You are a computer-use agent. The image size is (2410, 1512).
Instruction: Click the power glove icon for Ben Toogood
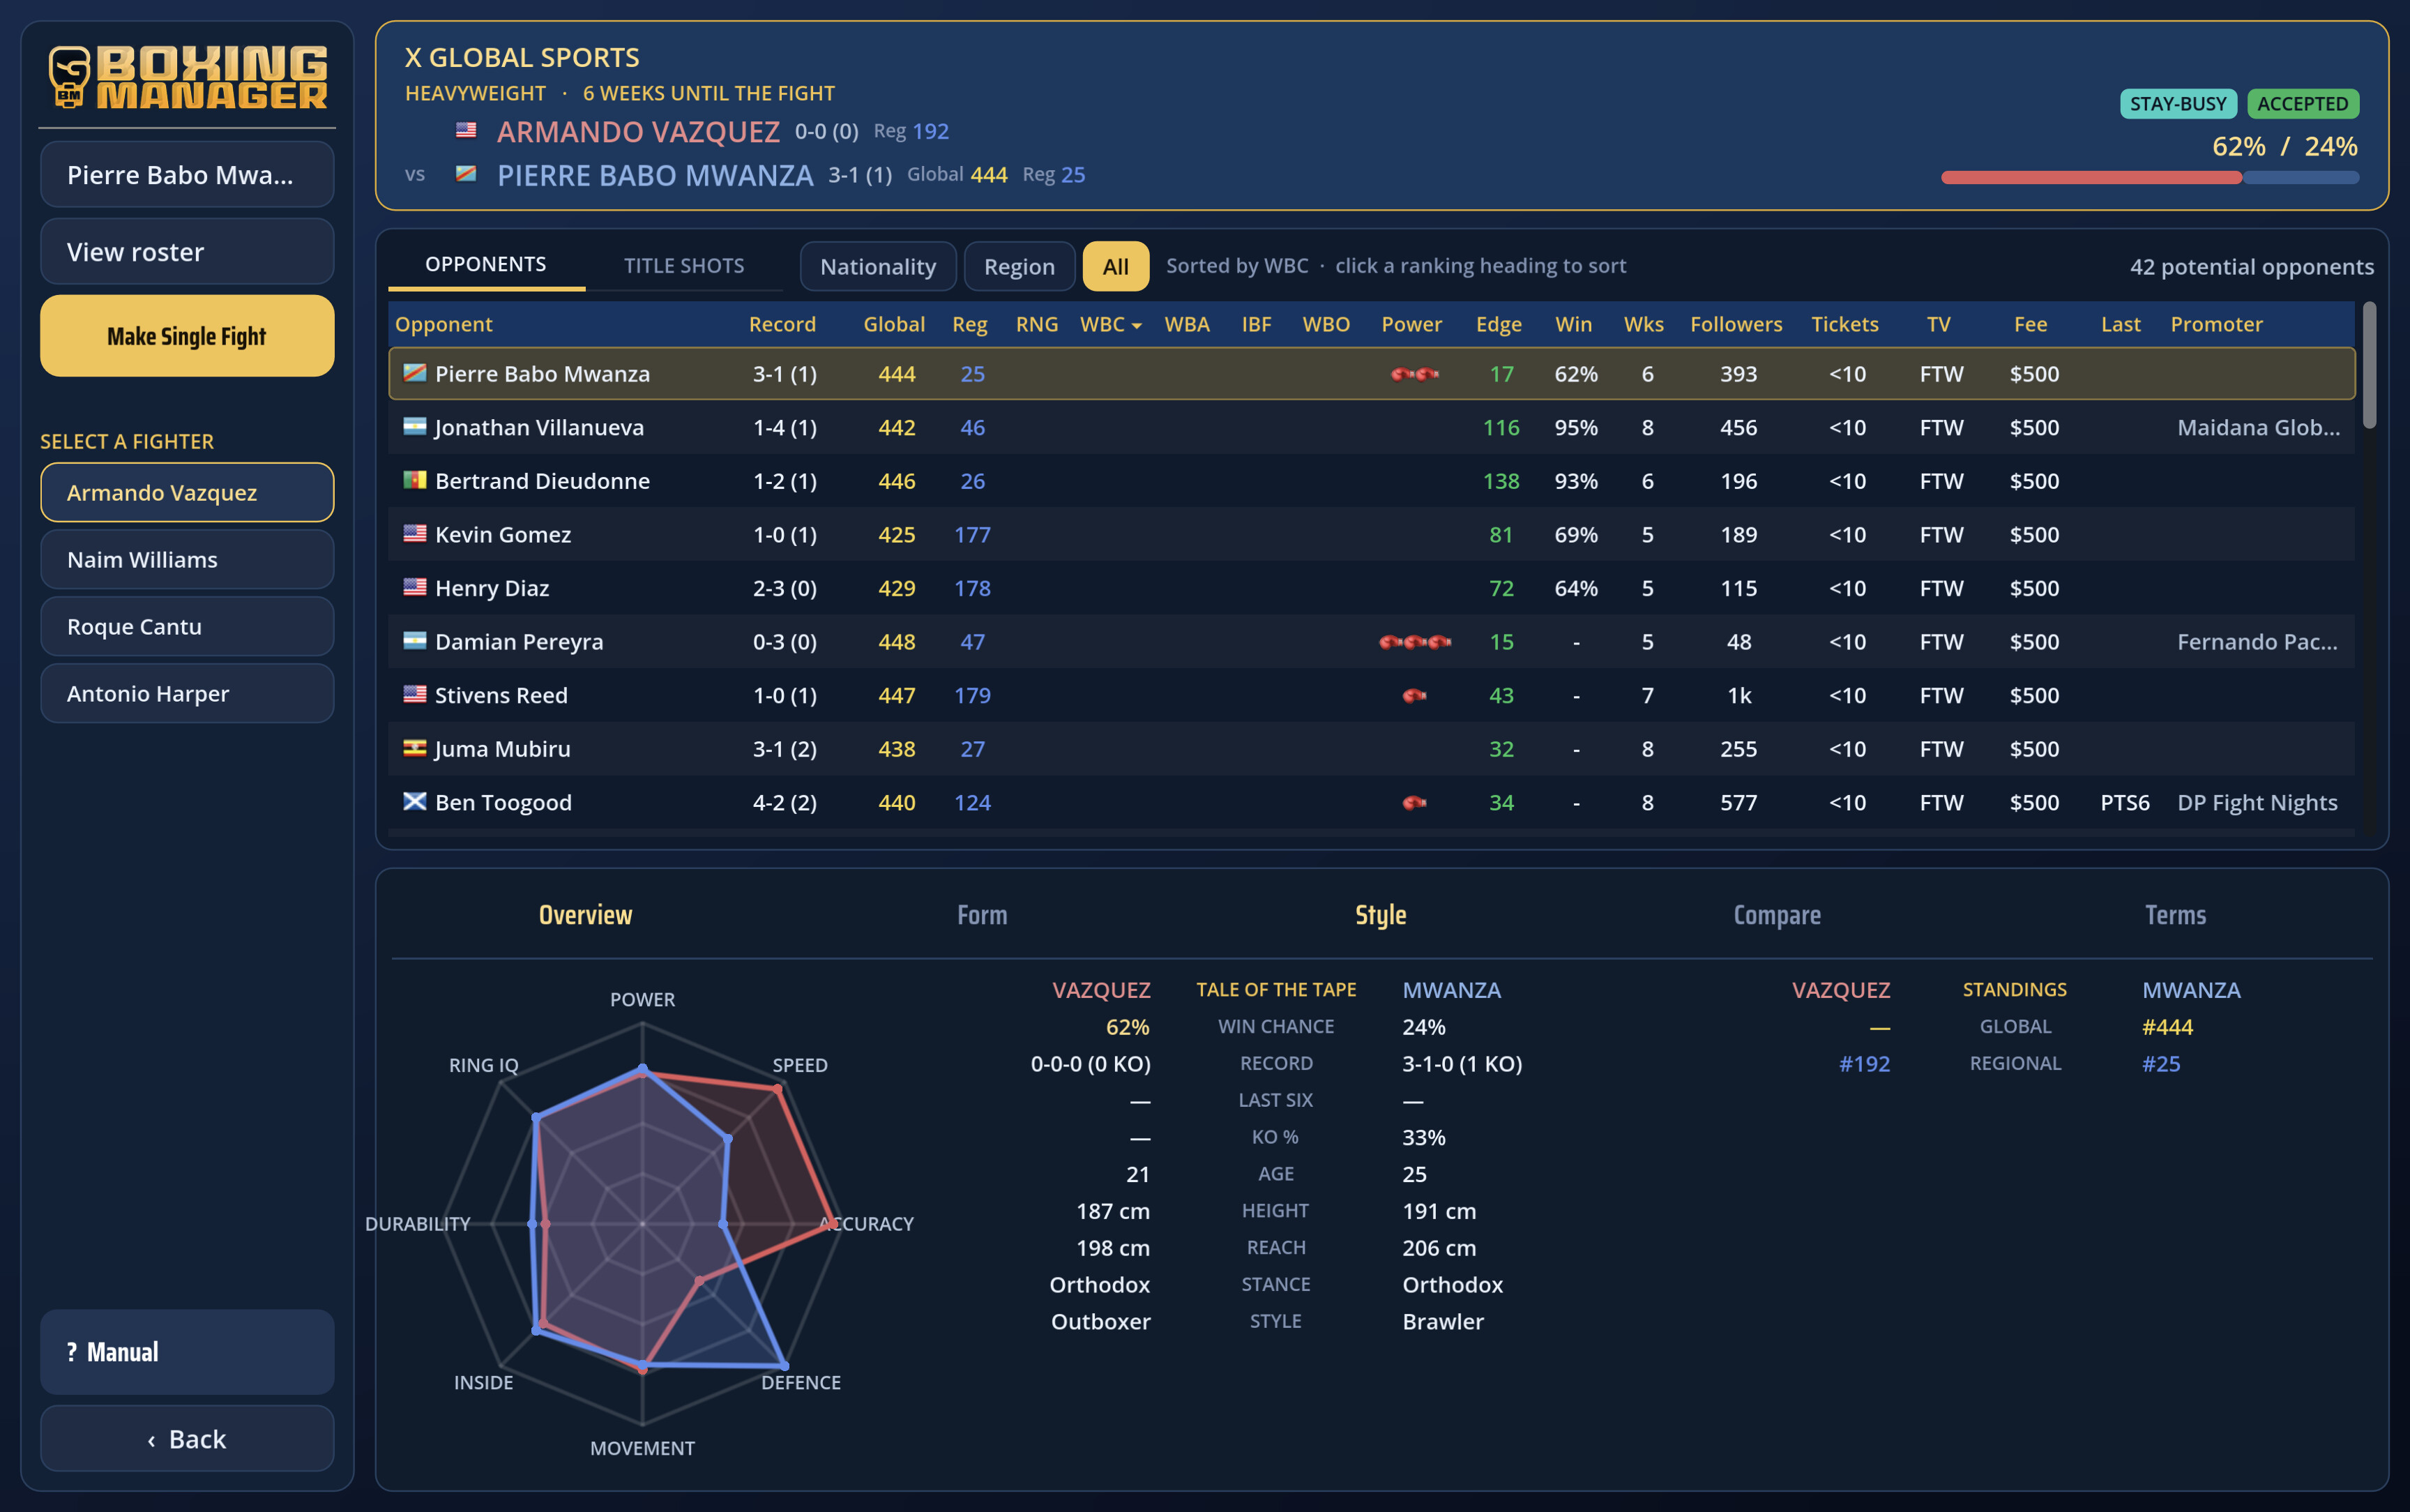pyautogui.click(x=1414, y=802)
